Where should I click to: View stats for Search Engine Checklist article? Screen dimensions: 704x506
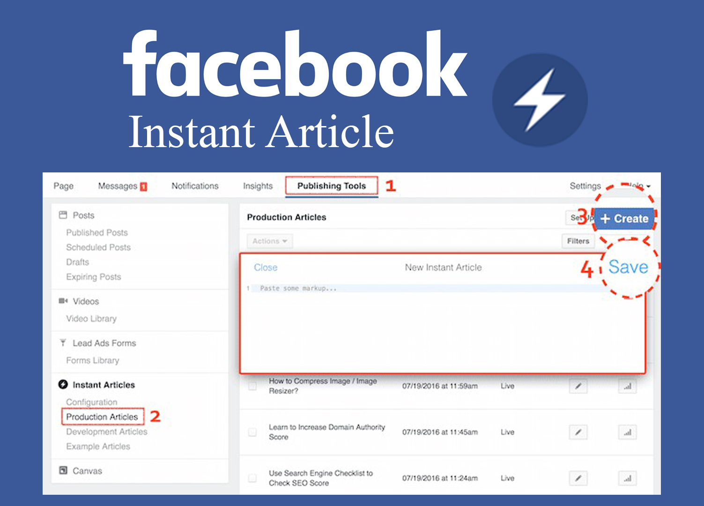pos(627,478)
